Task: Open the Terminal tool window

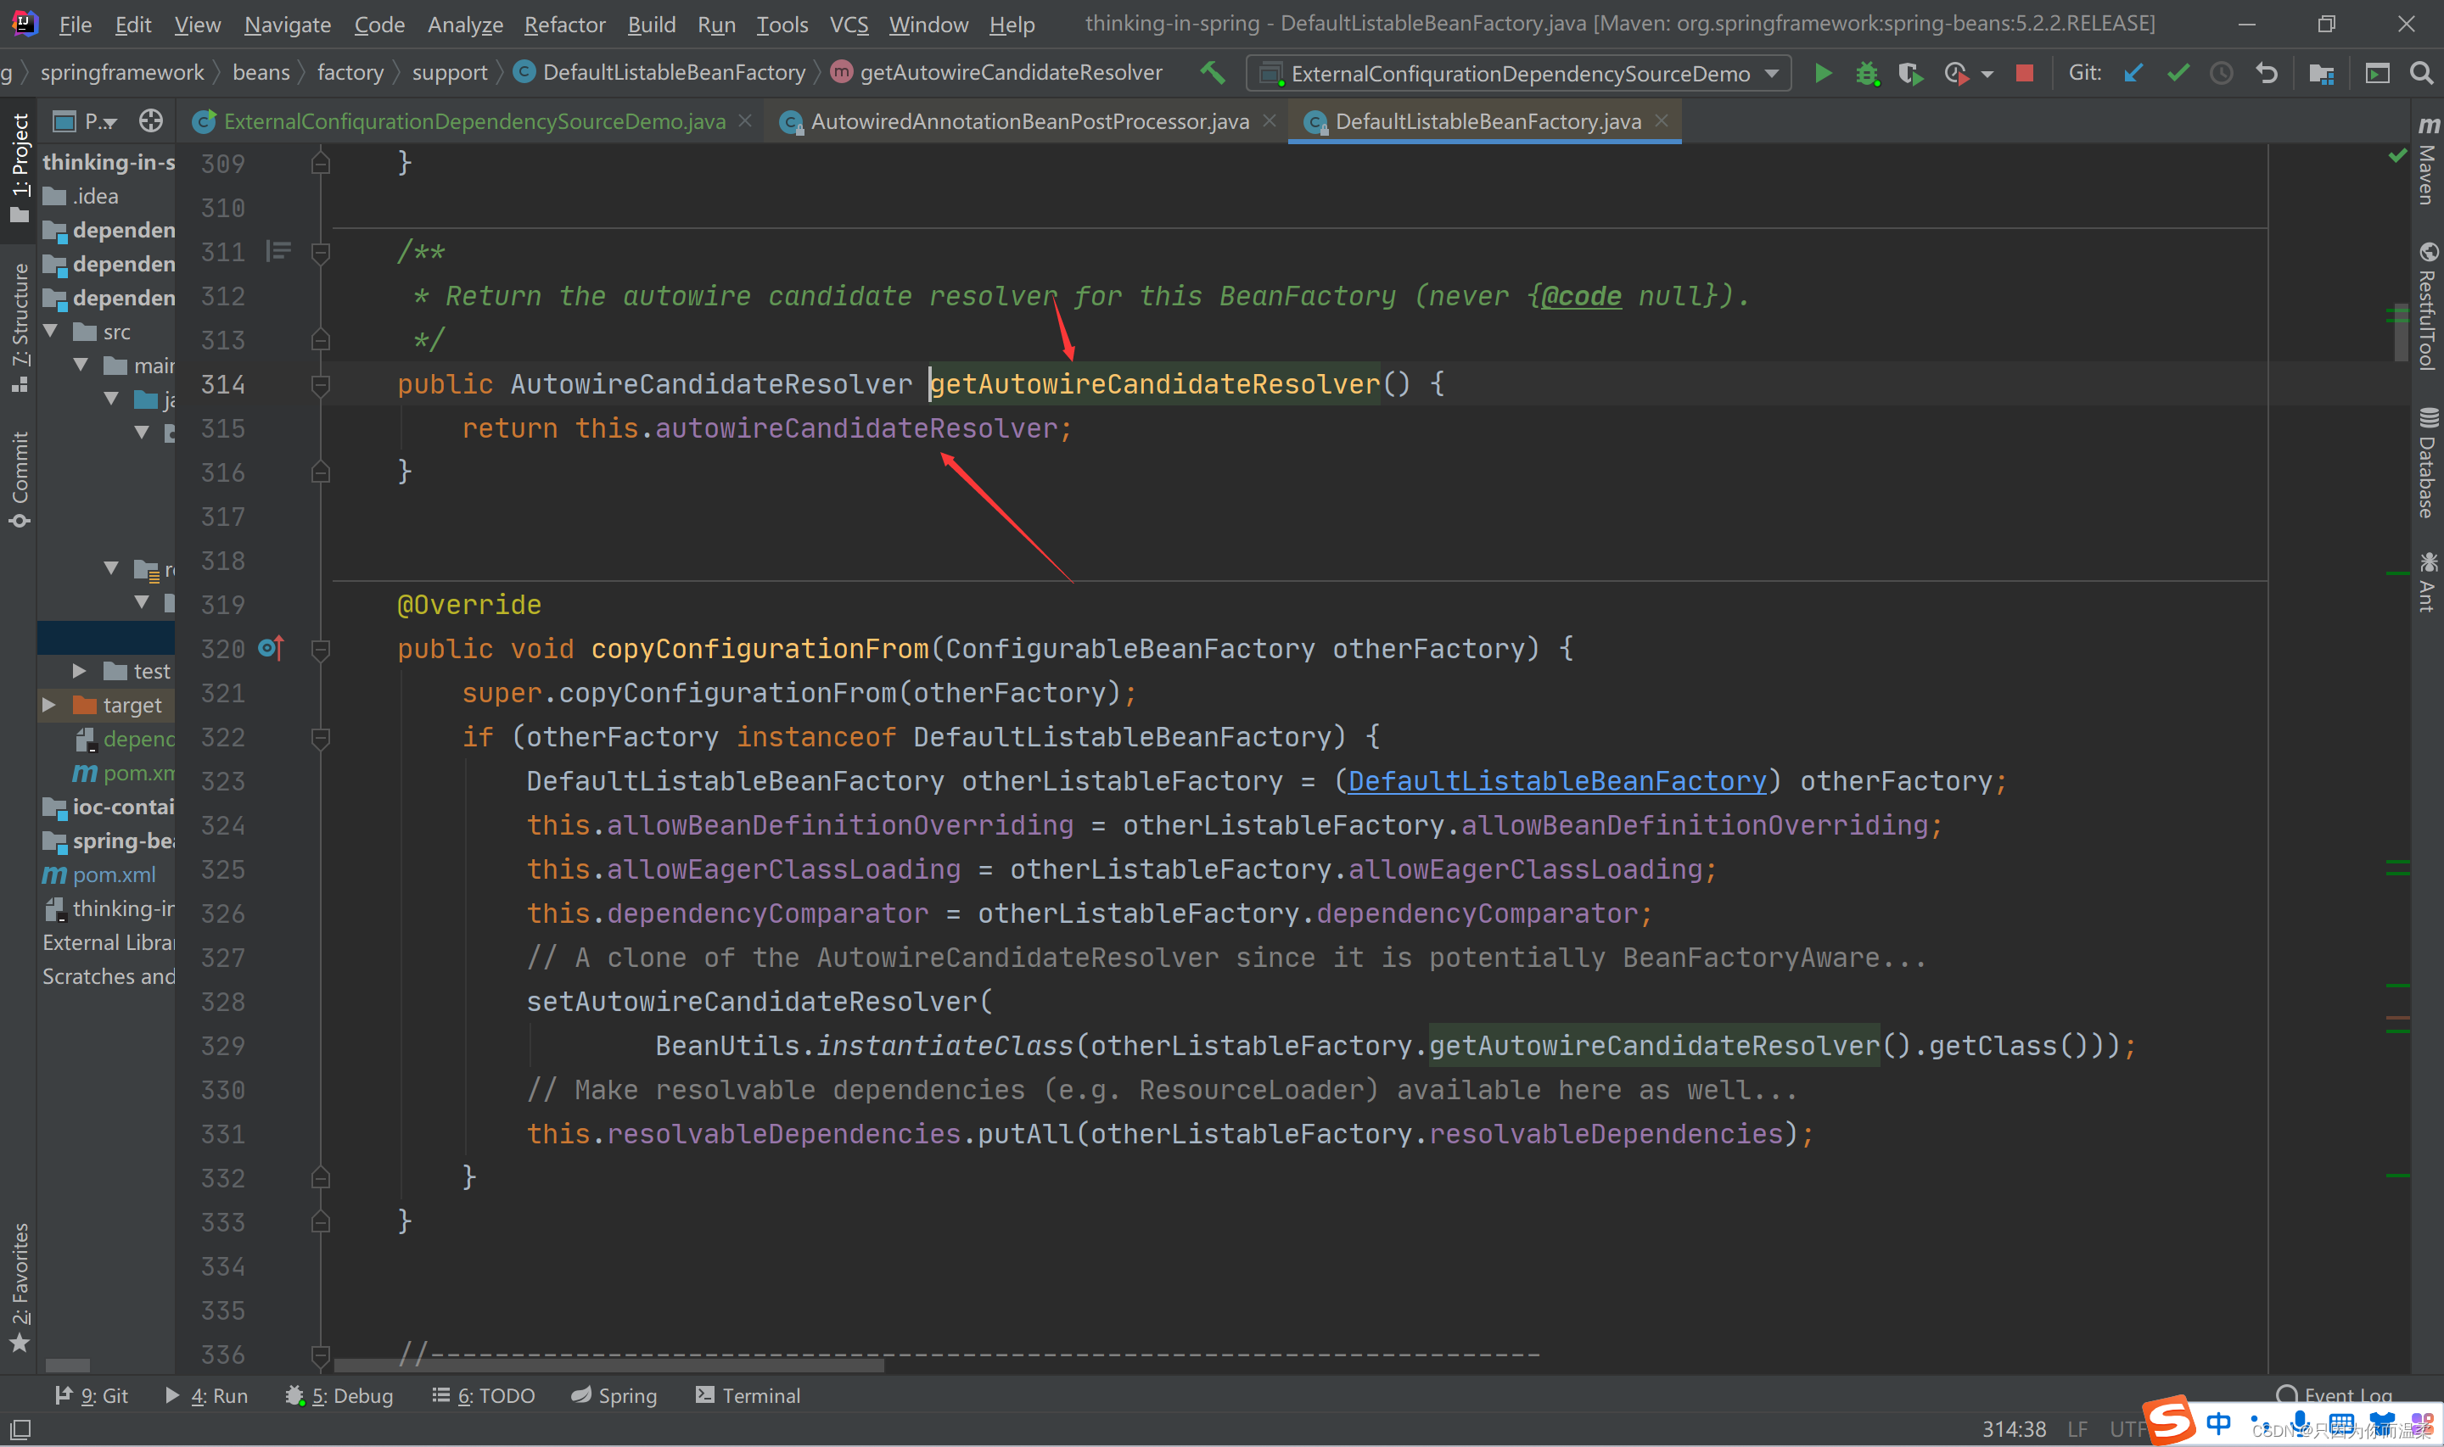Action: click(748, 1395)
